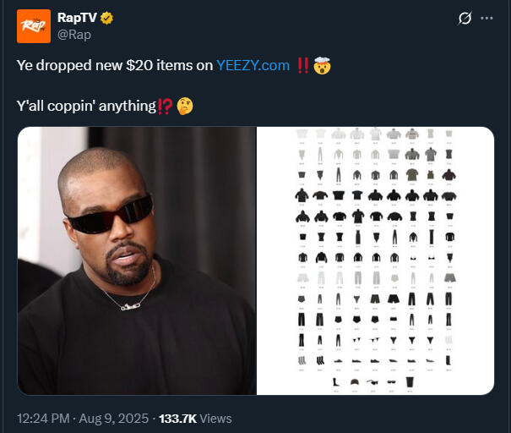Click the word Views beside the count
511x433 pixels.
coord(215,418)
